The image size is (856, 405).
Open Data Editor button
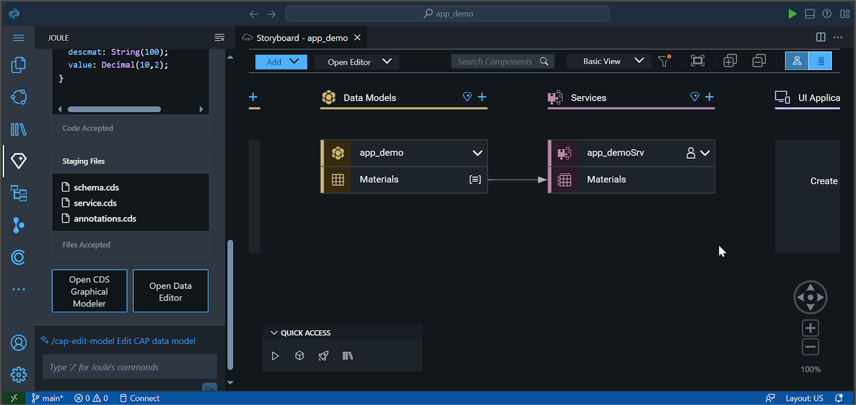[171, 291]
